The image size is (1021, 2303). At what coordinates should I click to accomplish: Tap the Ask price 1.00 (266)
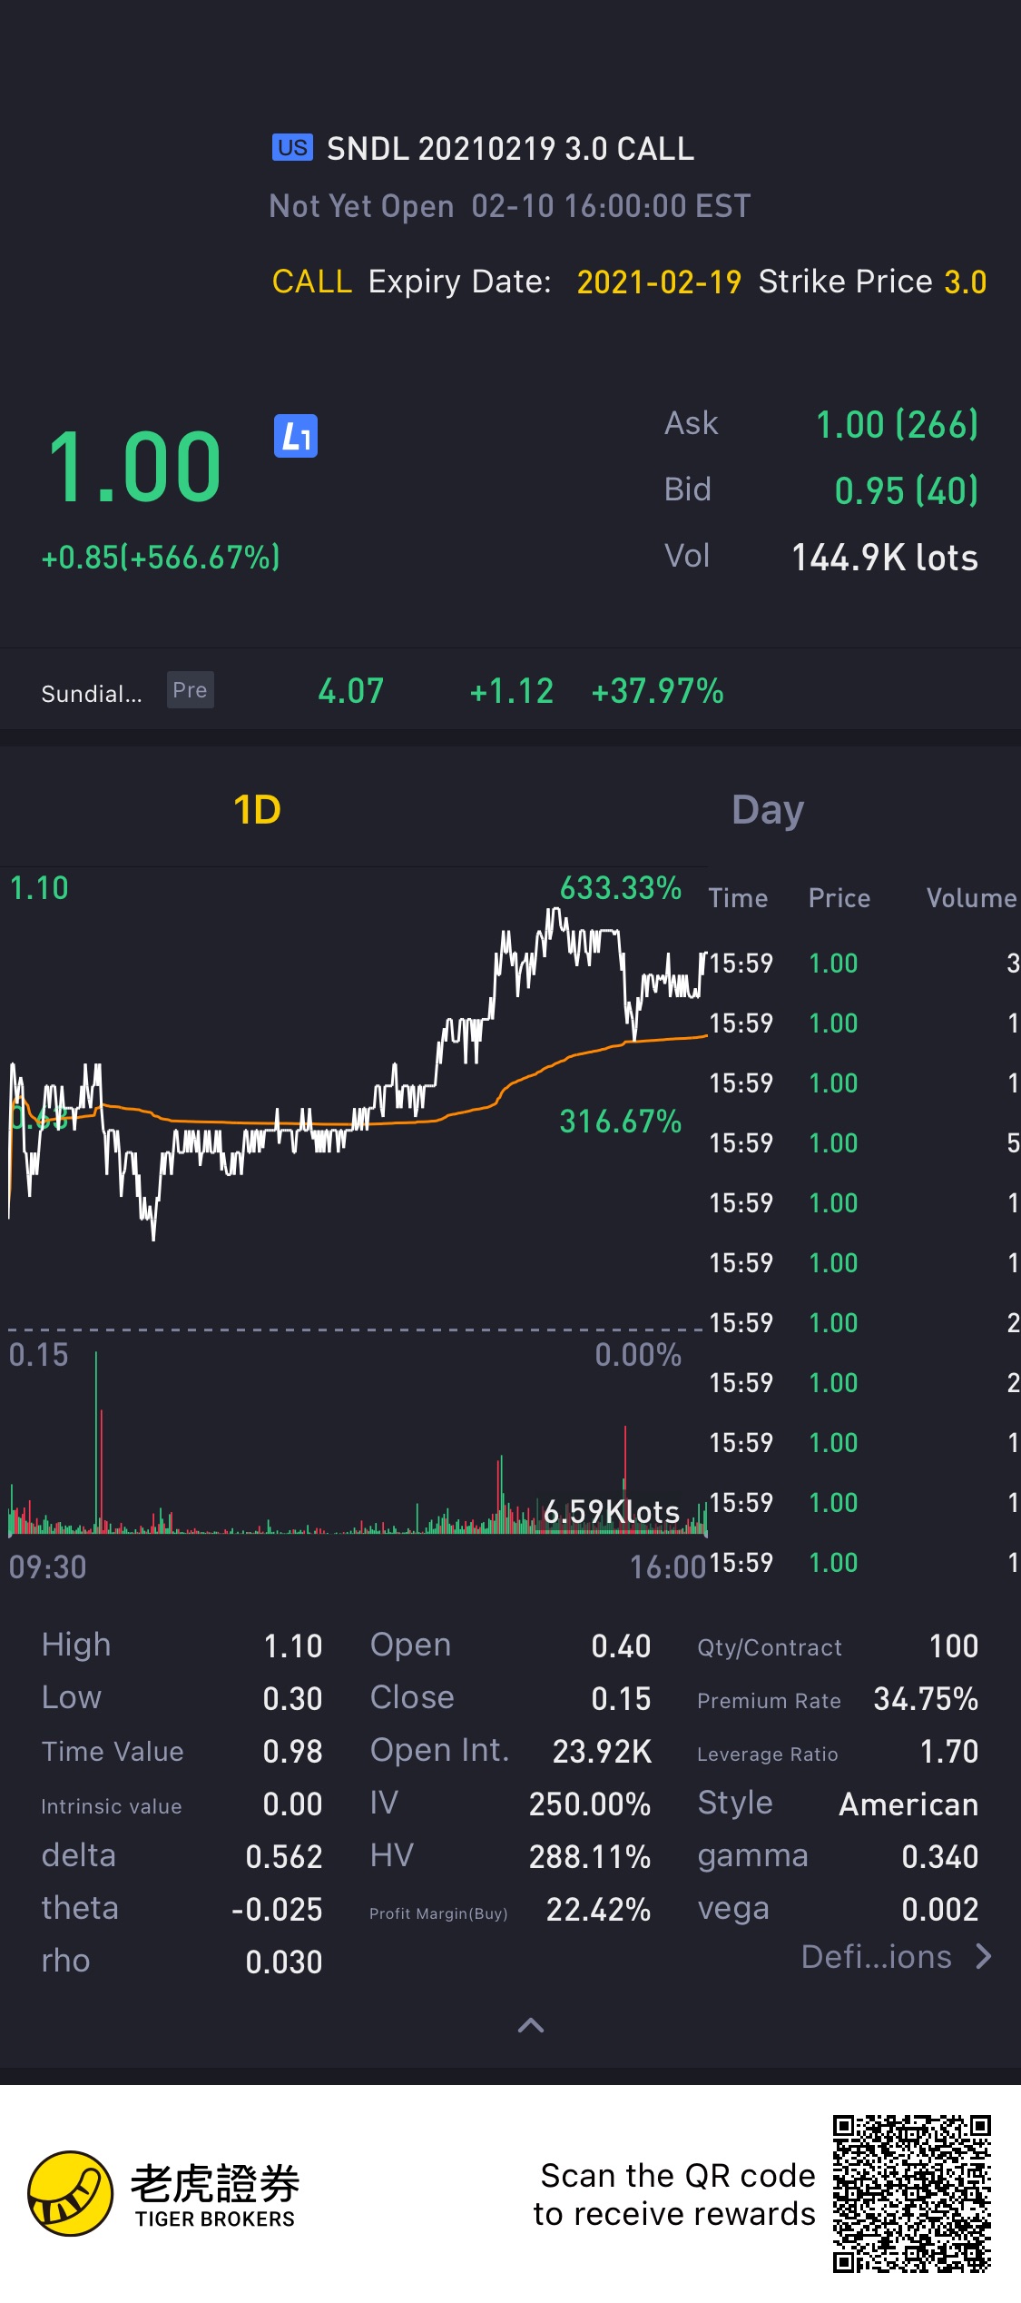(897, 425)
